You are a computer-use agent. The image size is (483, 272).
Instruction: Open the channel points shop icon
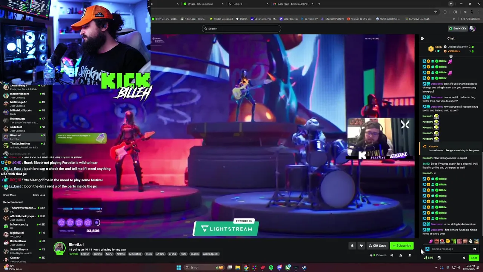[439, 258]
